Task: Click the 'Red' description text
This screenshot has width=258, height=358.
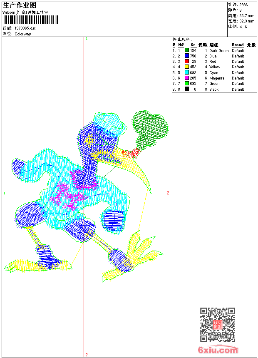Action: [x=213, y=62]
